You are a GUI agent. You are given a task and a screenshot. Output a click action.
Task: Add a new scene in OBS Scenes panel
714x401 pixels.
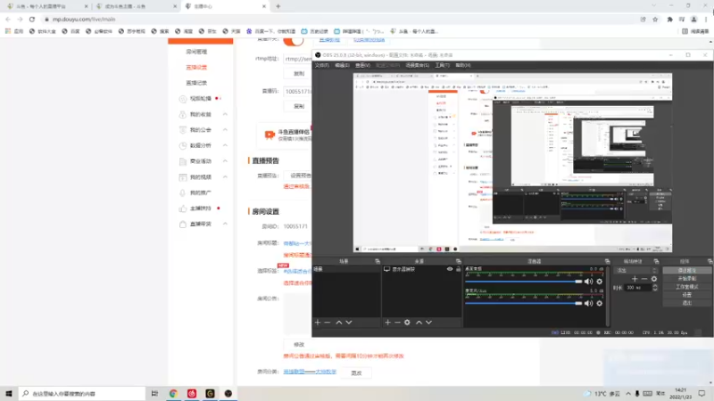pos(318,323)
